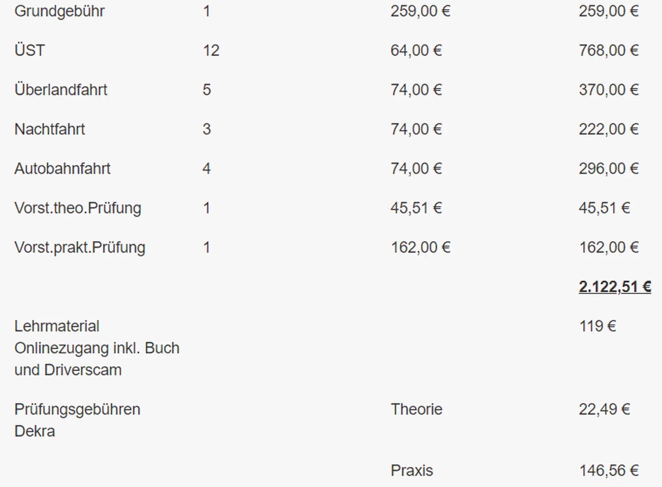The height and width of the screenshot is (487, 662).
Task: Click the underlined total 2.122,51 €
Action: [x=615, y=287]
